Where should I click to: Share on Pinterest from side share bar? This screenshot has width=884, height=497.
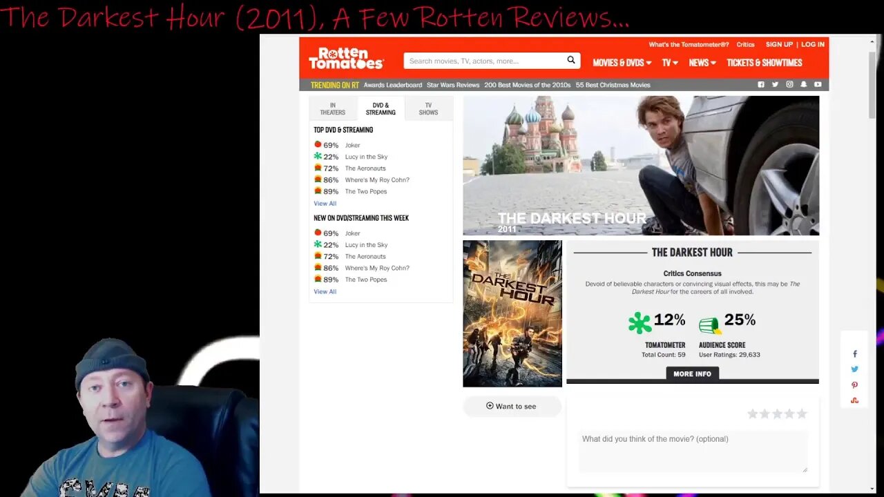pos(854,385)
